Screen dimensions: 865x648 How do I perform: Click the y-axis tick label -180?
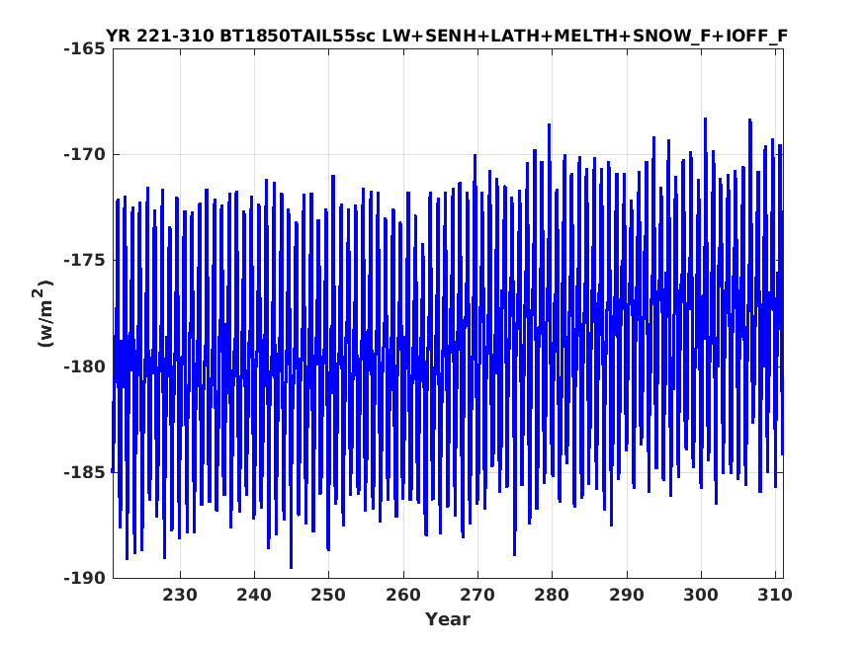coord(84,366)
